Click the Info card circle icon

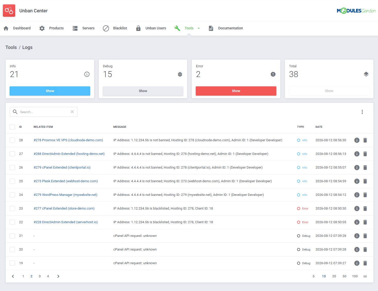tap(87, 74)
